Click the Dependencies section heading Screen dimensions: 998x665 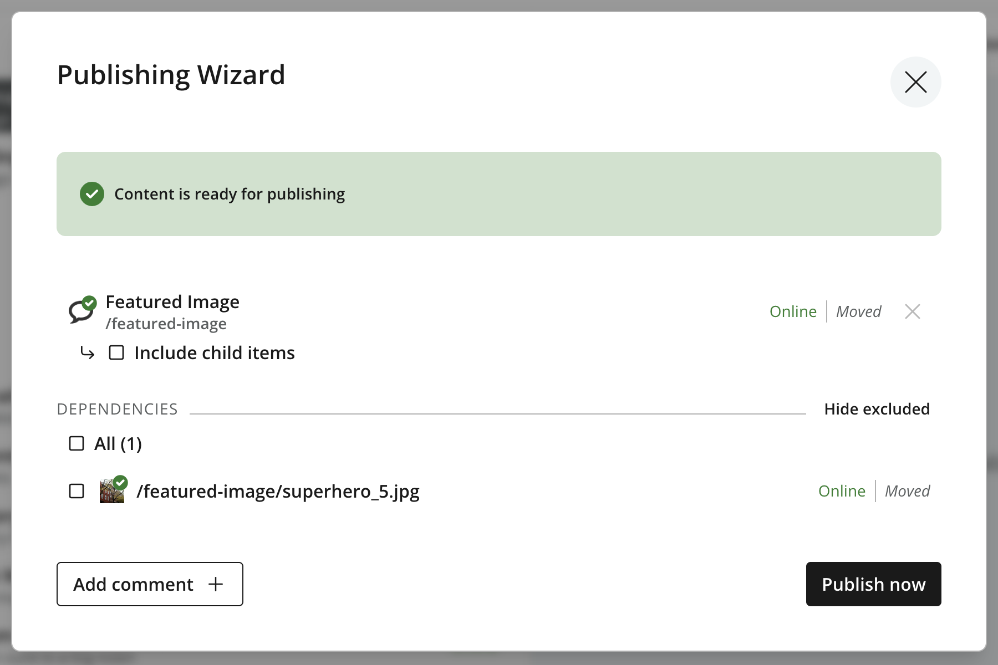[118, 409]
